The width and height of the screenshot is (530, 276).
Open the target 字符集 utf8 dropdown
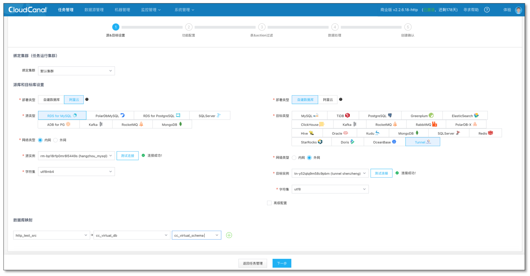tap(330, 189)
